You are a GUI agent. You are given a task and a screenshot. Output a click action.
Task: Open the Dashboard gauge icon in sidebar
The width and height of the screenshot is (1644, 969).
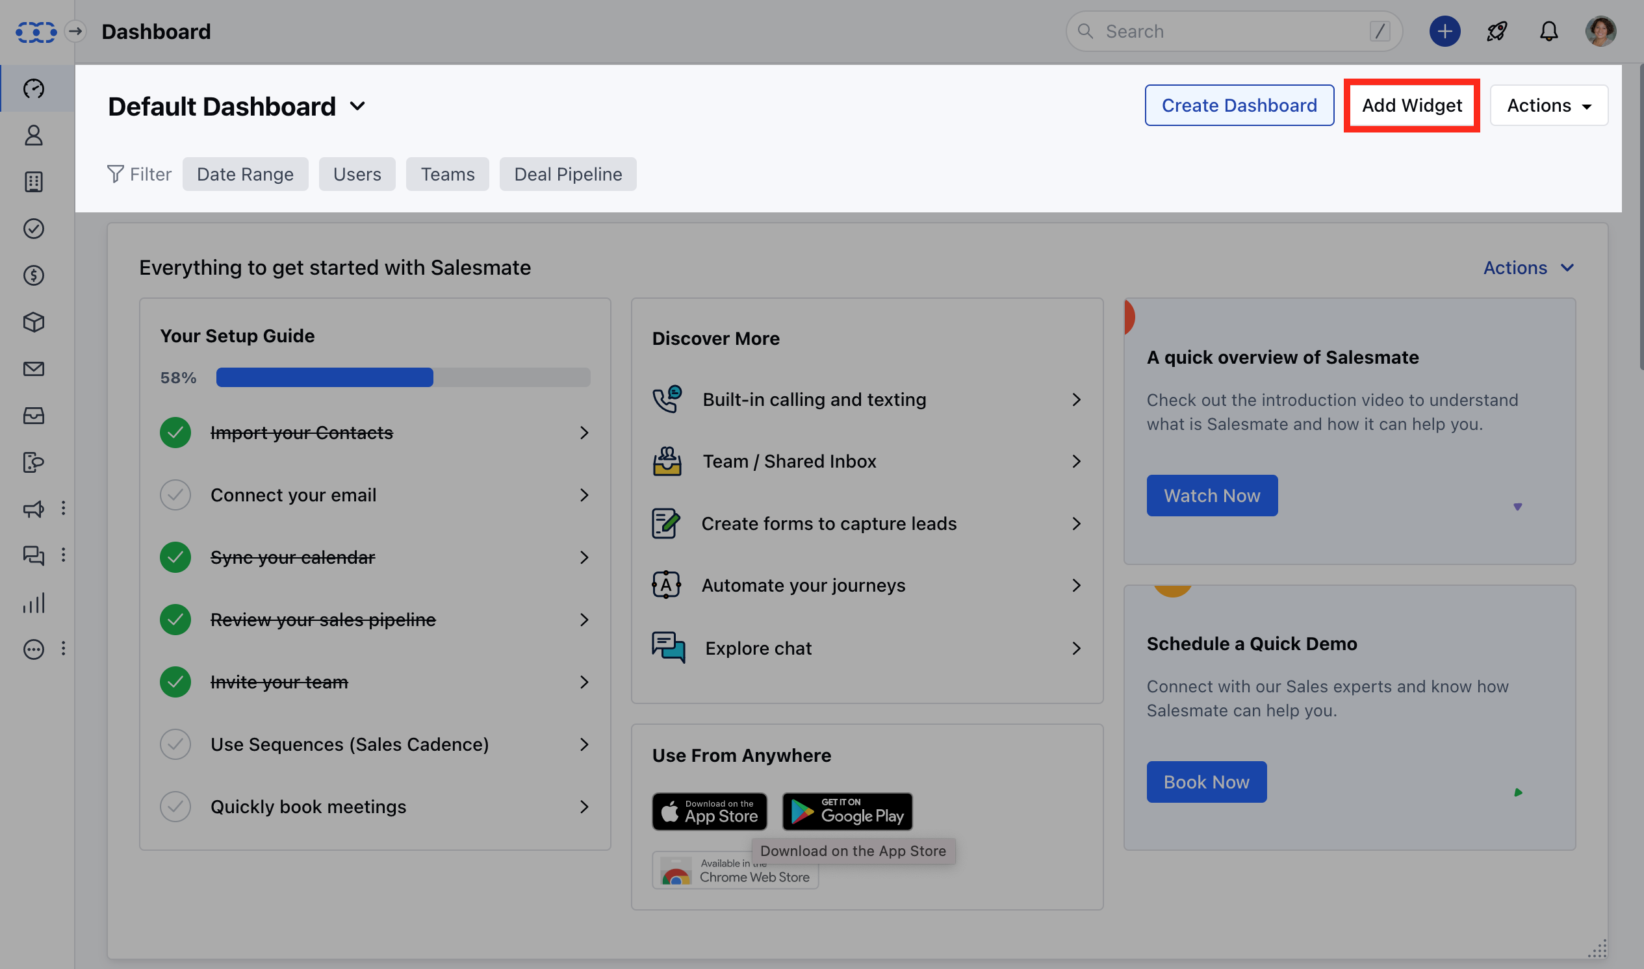pyautogui.click(x=34, y=88)
